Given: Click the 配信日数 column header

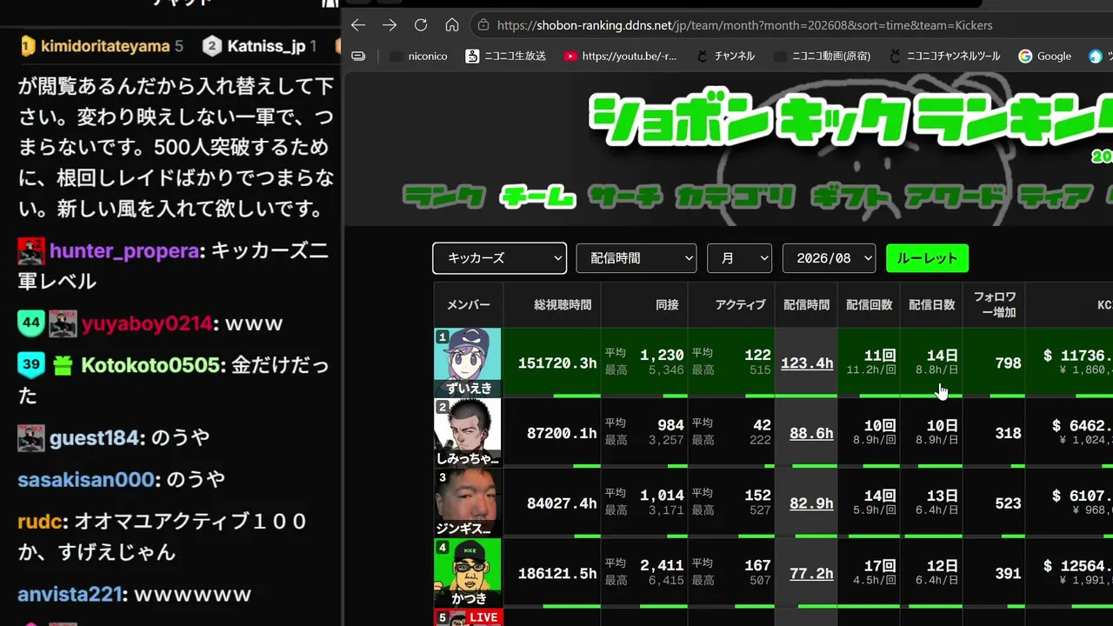Looking at the screenshot, I should [x=931, y=305].
